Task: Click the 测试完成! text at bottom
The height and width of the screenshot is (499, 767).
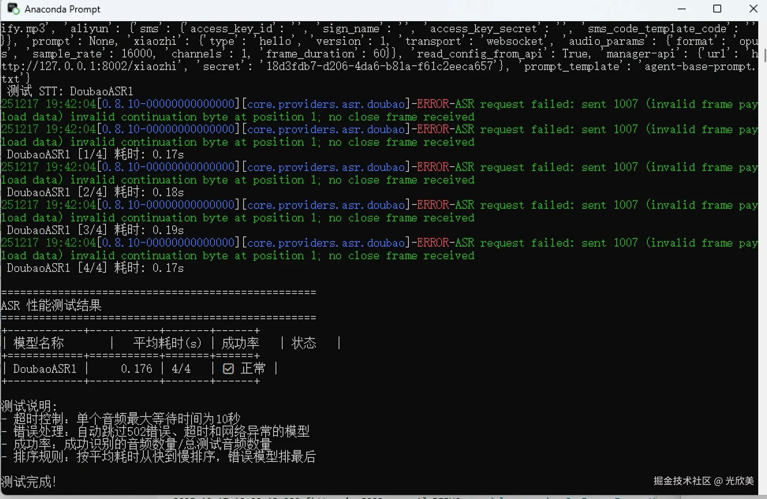Action: pos(29,482)
